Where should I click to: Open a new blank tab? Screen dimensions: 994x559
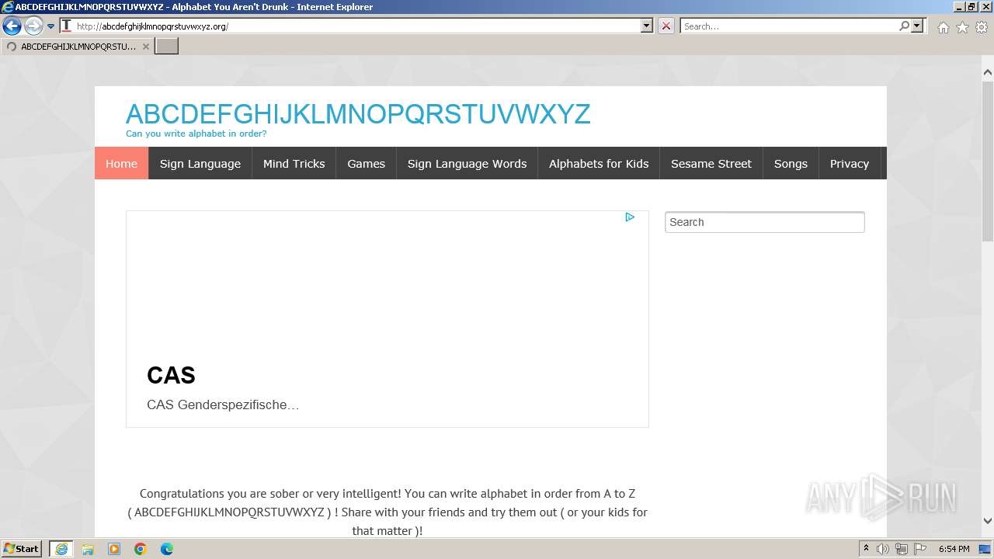(167, 47)
